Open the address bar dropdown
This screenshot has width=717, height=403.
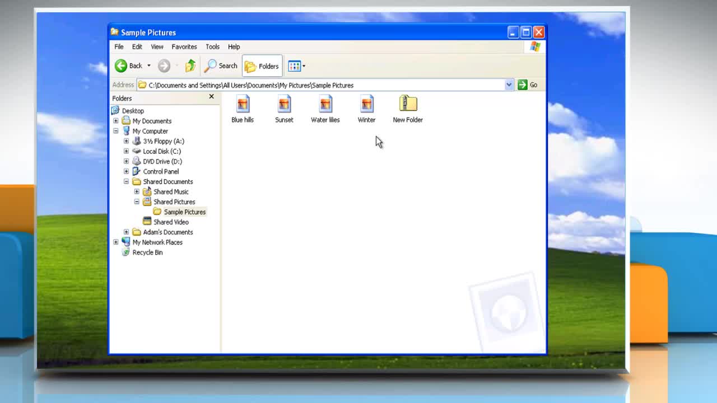509,85
